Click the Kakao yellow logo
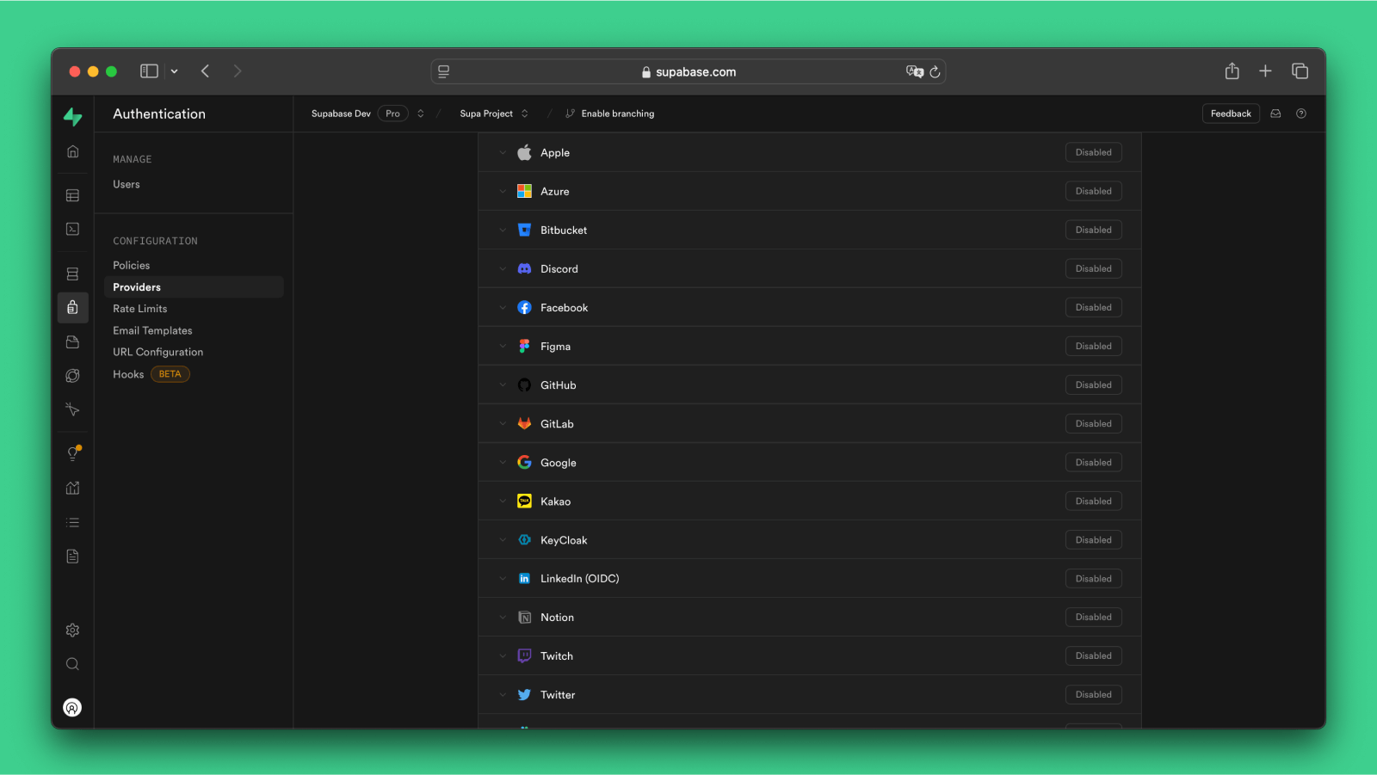Image resolution: width=1377 pixels, height=775 pixels. (x=524, y=501)
